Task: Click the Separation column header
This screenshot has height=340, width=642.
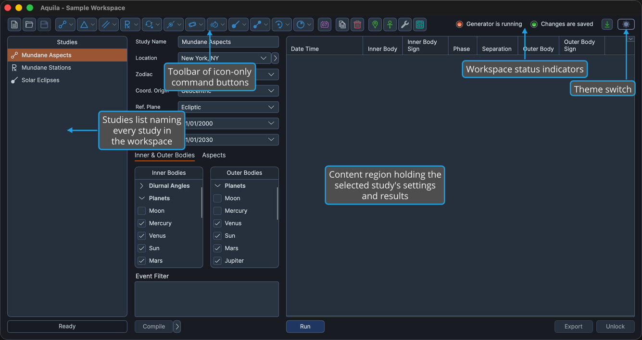Action: (x=497, y=46)
